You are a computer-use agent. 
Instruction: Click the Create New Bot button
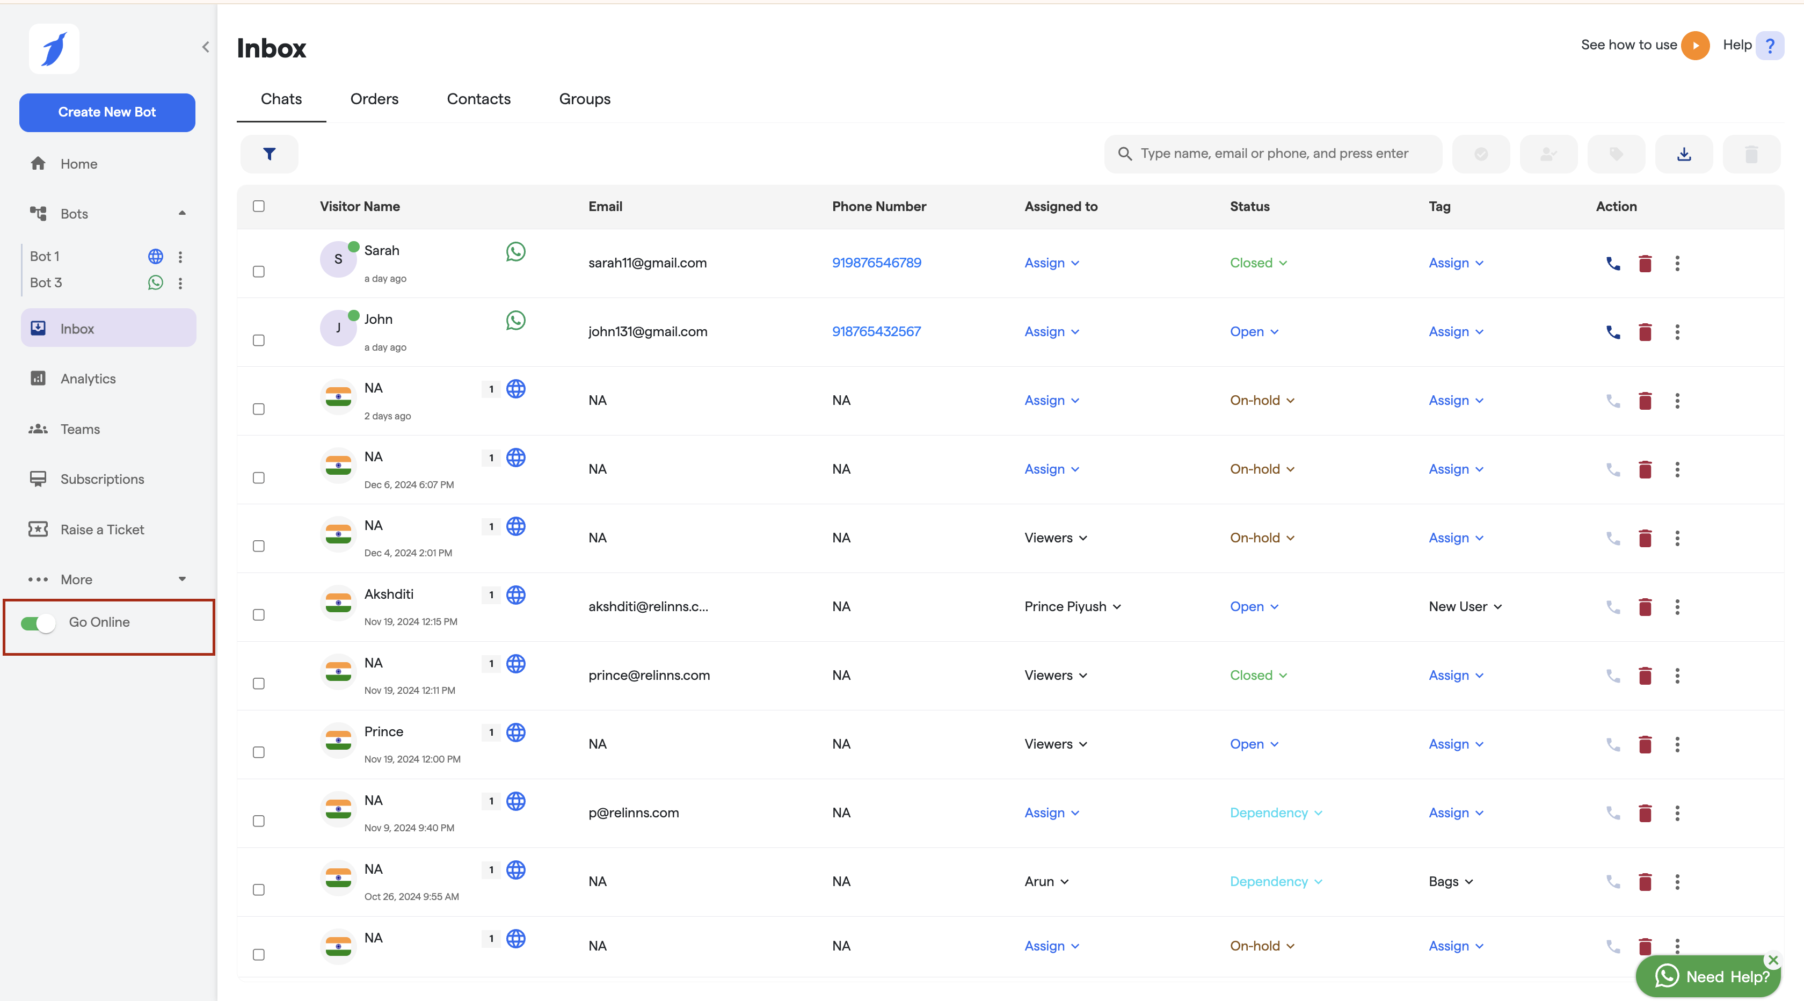click(107, 112)
